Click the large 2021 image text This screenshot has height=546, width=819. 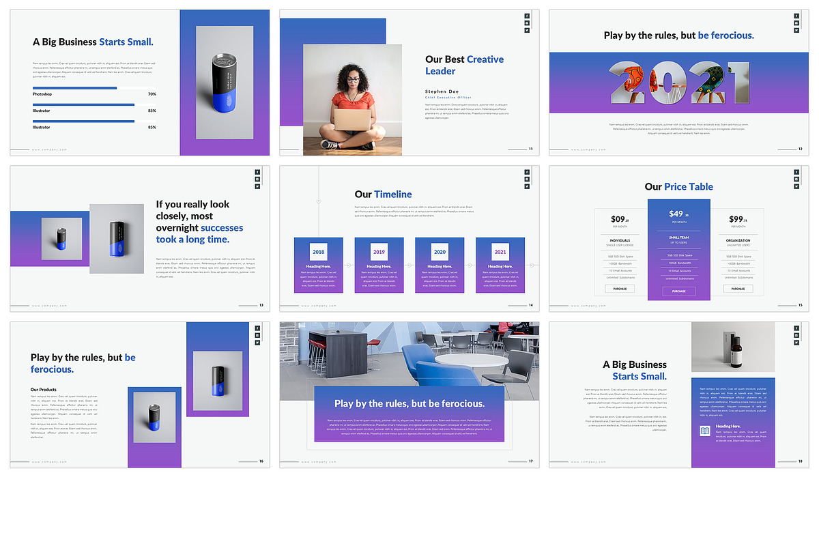point(678,83)
